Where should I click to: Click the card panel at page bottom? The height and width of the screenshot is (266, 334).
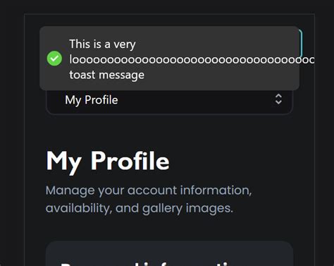170,253
